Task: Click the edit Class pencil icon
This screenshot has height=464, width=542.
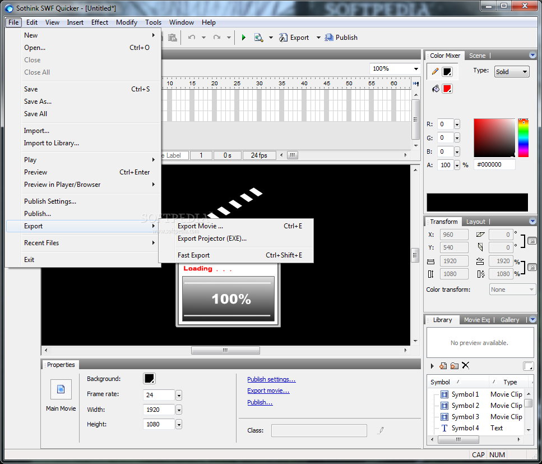Action: click(x=381, y=430)
